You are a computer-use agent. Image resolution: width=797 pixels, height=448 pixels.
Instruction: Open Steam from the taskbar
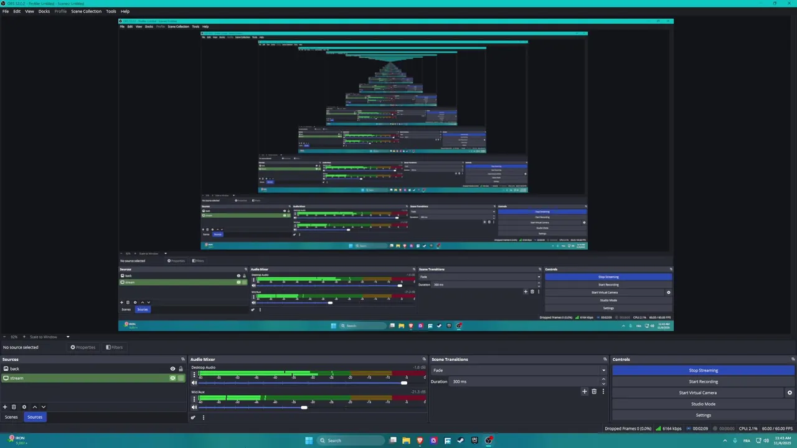click(x=461, y=441)
